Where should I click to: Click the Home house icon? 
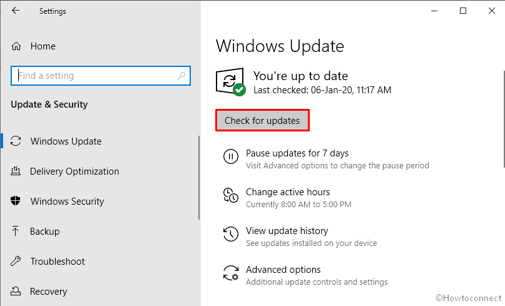point(16,46)
